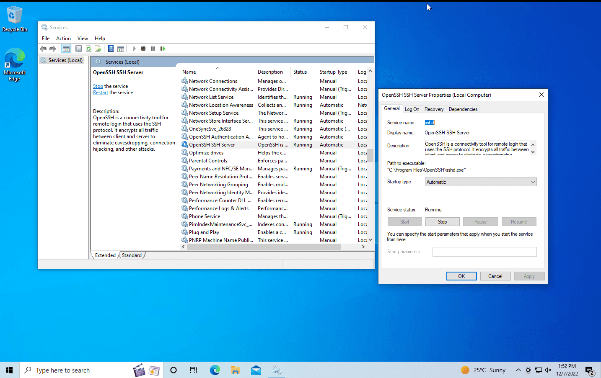Screen dimensions: 601x378
Task: Click Cancel in Properties dialog
Action: [495, 276]
